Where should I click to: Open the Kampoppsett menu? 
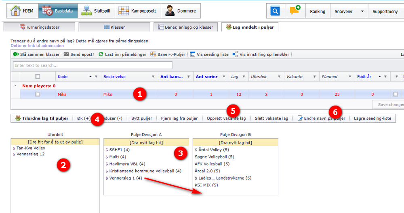click(x=138, y=11)
